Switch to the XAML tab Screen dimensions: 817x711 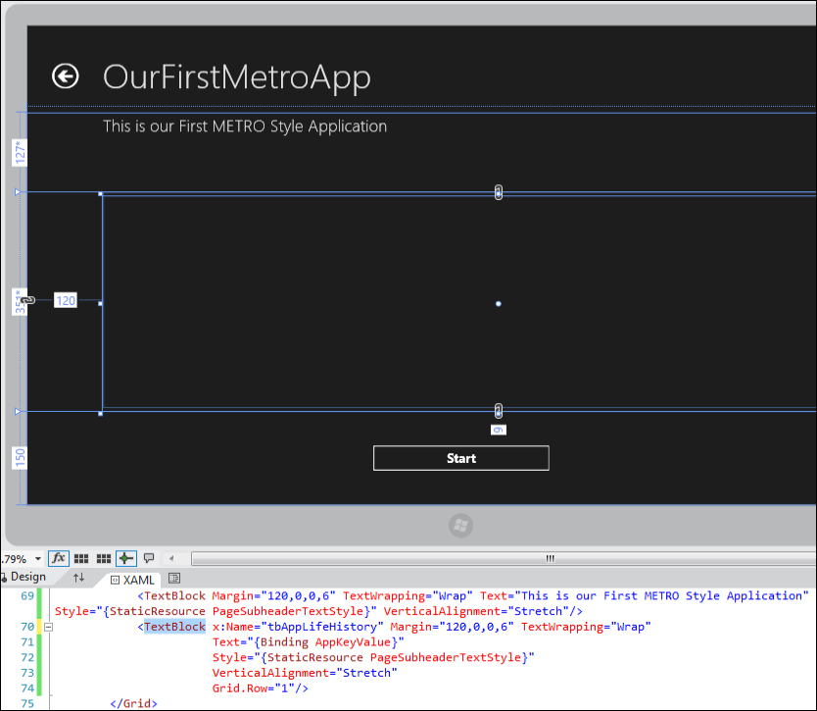point(132,580)
